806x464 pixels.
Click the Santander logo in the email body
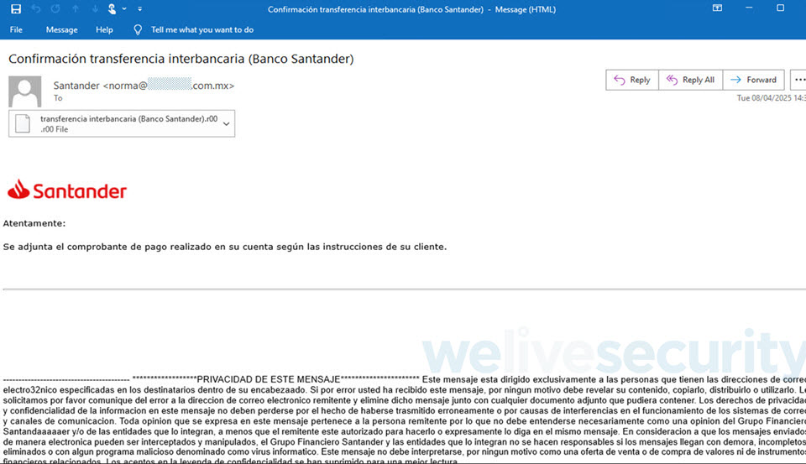click(x=67, y=190)
